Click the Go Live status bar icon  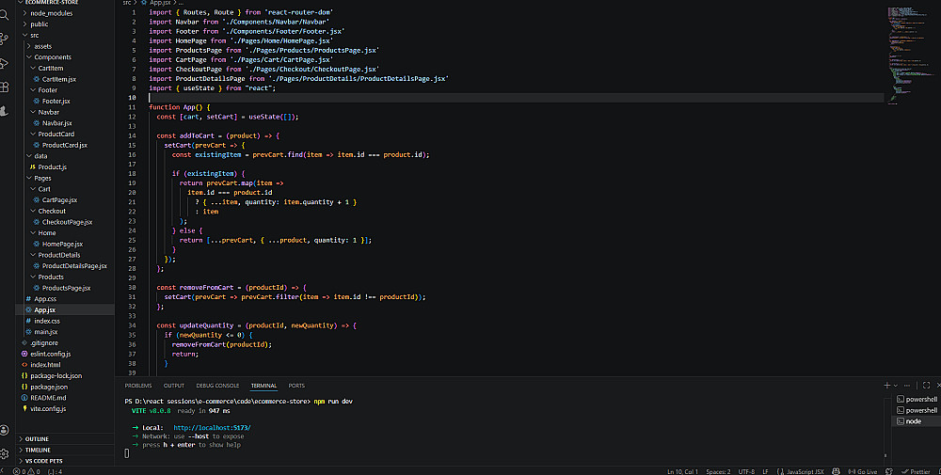point(864,470)
